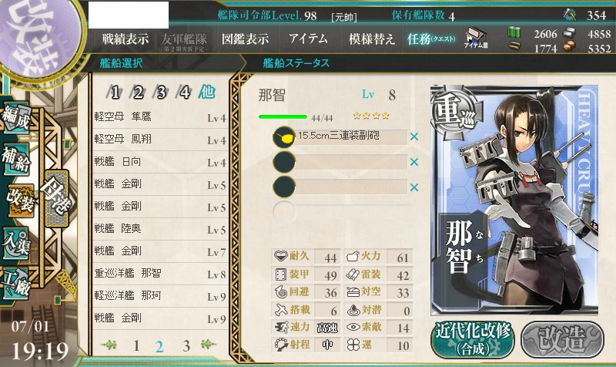Click the 15.5cm三連装副砲 equipment icon
The width and height of the screenshot is (616, 367).
coord(283,137)
